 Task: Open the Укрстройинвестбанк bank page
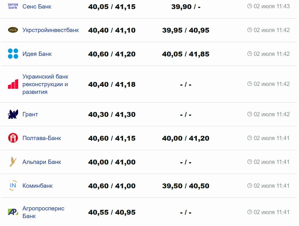pyautogui.click(x=50, y=30)
